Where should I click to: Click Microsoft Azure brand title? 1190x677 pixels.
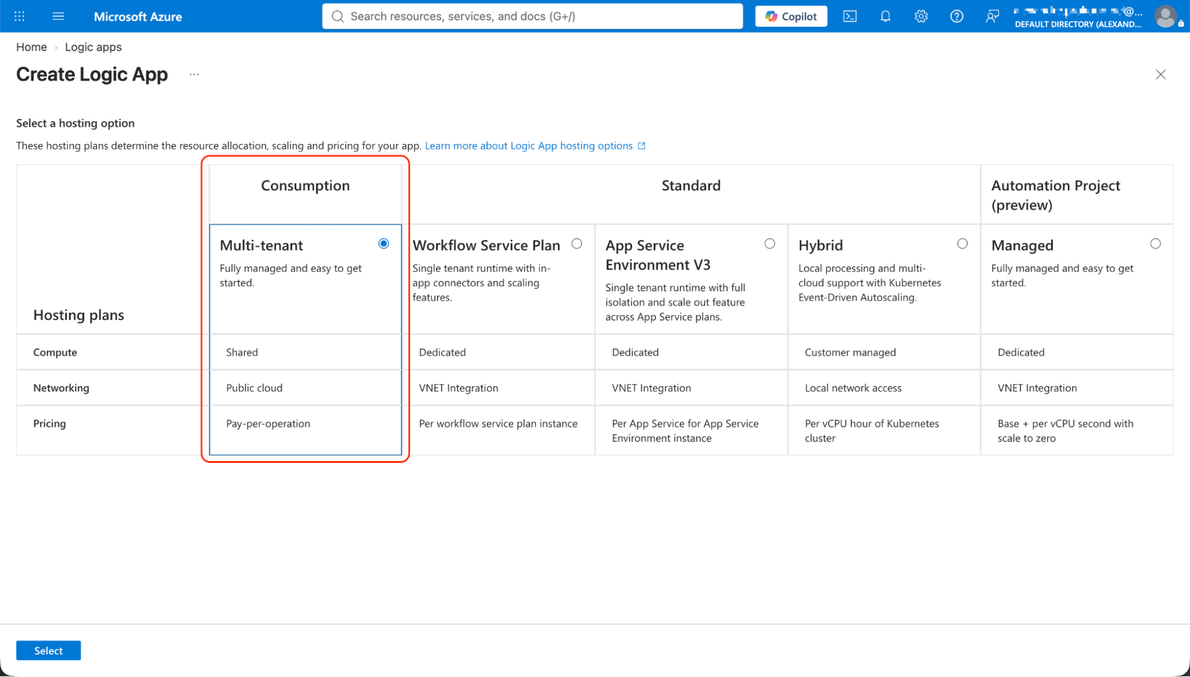point(138,17)
